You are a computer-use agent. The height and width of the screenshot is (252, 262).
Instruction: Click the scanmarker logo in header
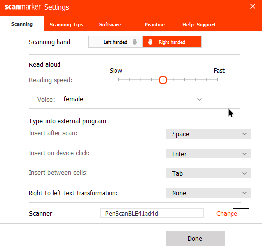(x=23, y=7)
